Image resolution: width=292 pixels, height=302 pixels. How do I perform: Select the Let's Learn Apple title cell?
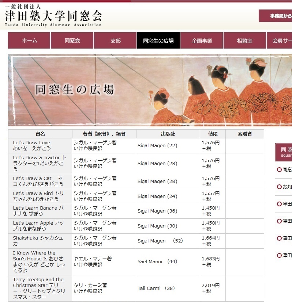click(x=40, y=226)
